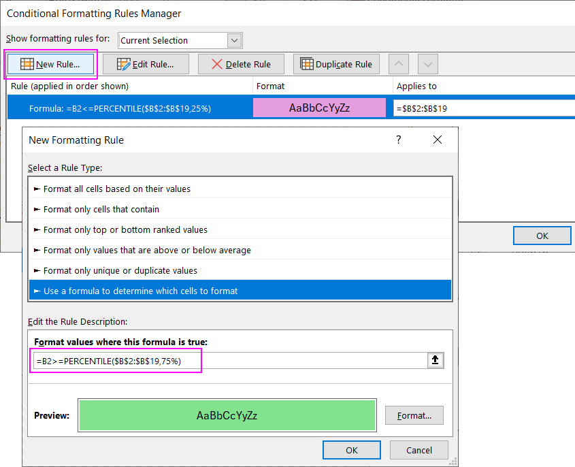Screen dimensions: 575x467
Task: Move rule up with the arrow button
Action: pyautogui.click(x=399, y=64)
